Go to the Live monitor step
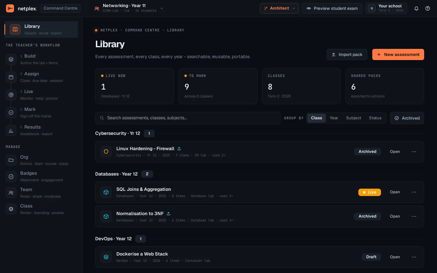The image size is (437, 273). point(42,95)
